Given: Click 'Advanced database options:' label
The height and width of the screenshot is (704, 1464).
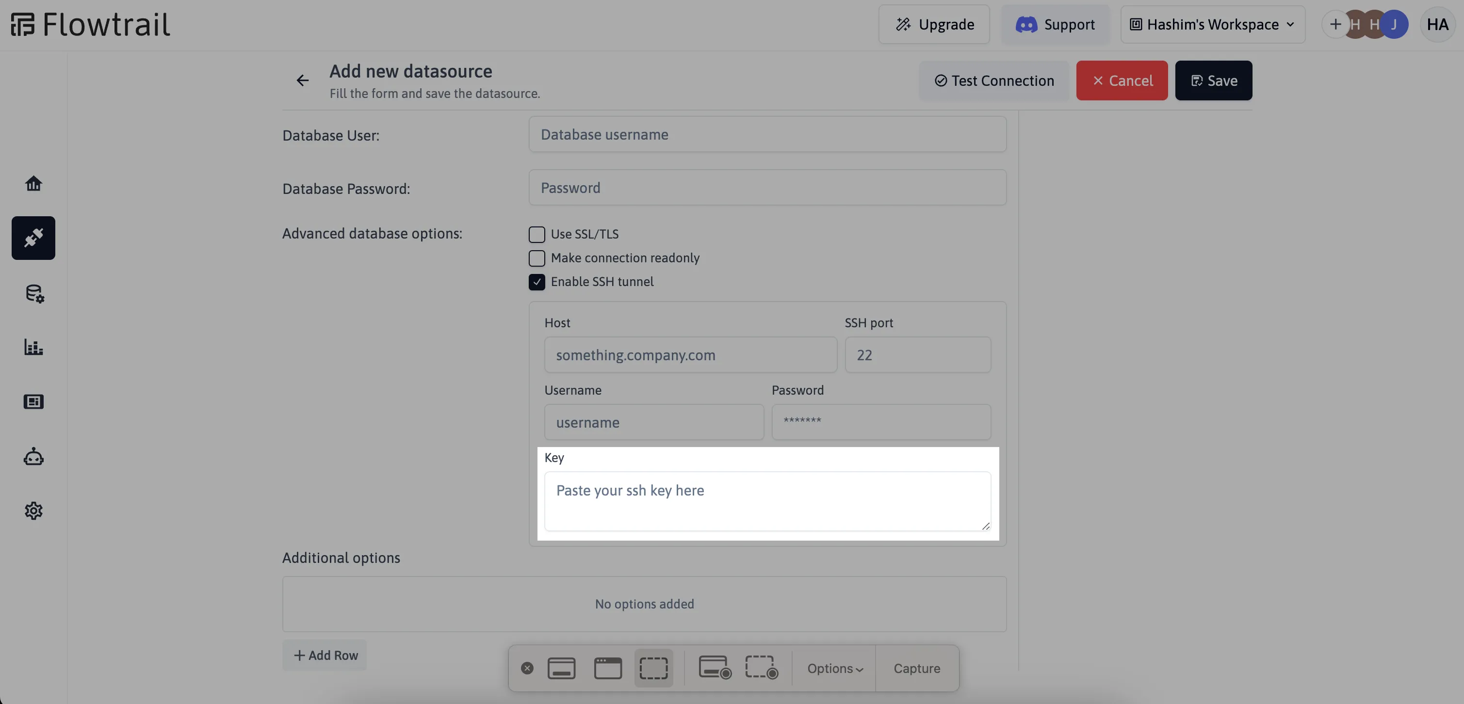Looking at the screenshot, I should [x=372, y=234].
